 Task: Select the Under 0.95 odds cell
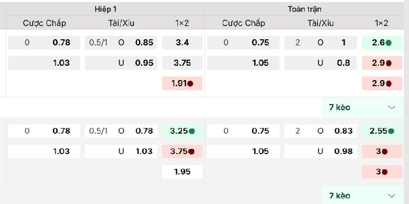coord(121,63)
